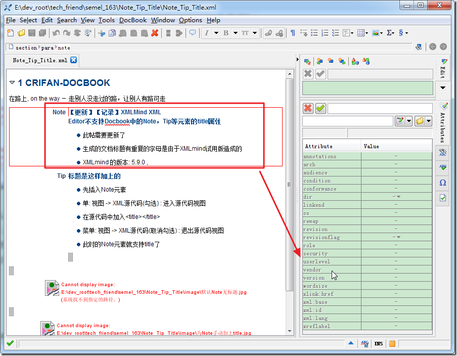This screenshot has width=457, height=356.
Task: Click the Copy icon in toolbar
Action: [112, 33]
